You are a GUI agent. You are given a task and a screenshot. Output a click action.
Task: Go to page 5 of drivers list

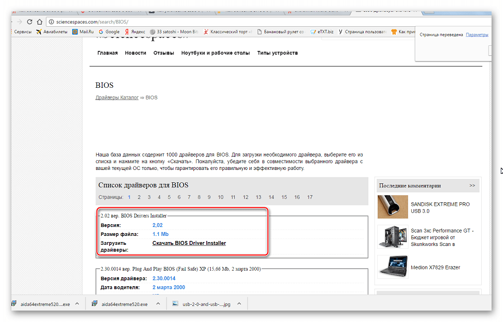tap(169, 197)
